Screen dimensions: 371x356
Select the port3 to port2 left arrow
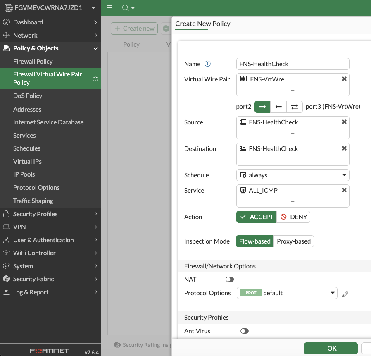278,107
